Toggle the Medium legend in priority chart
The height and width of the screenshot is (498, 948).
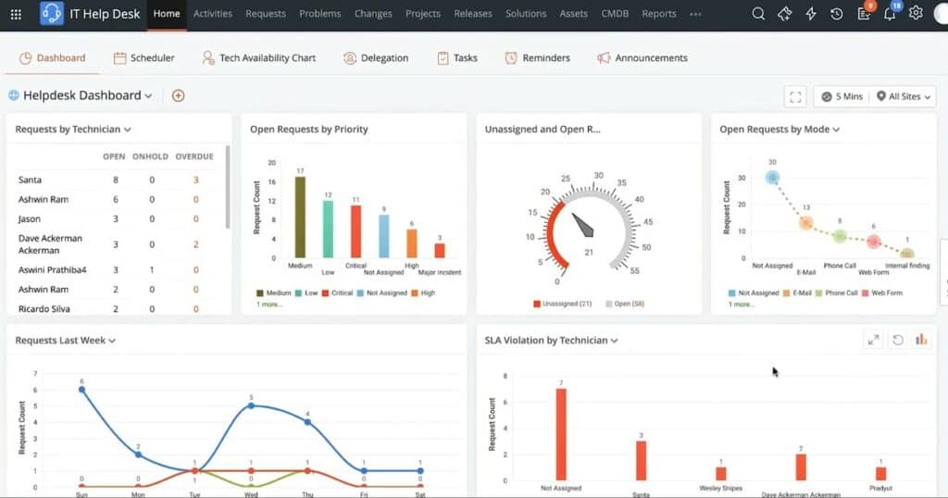point(271,293)
